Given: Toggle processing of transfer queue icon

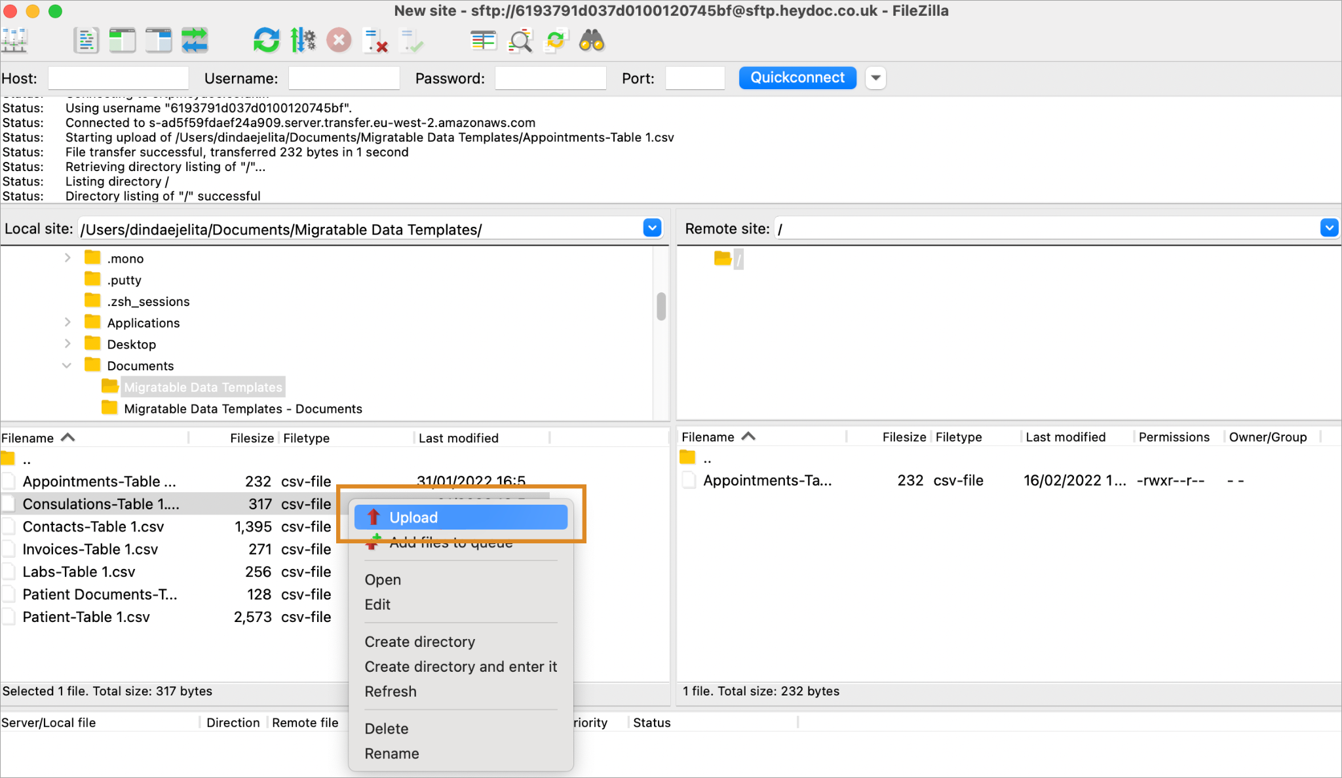Looking at the screenshot, I should [303, 41].
